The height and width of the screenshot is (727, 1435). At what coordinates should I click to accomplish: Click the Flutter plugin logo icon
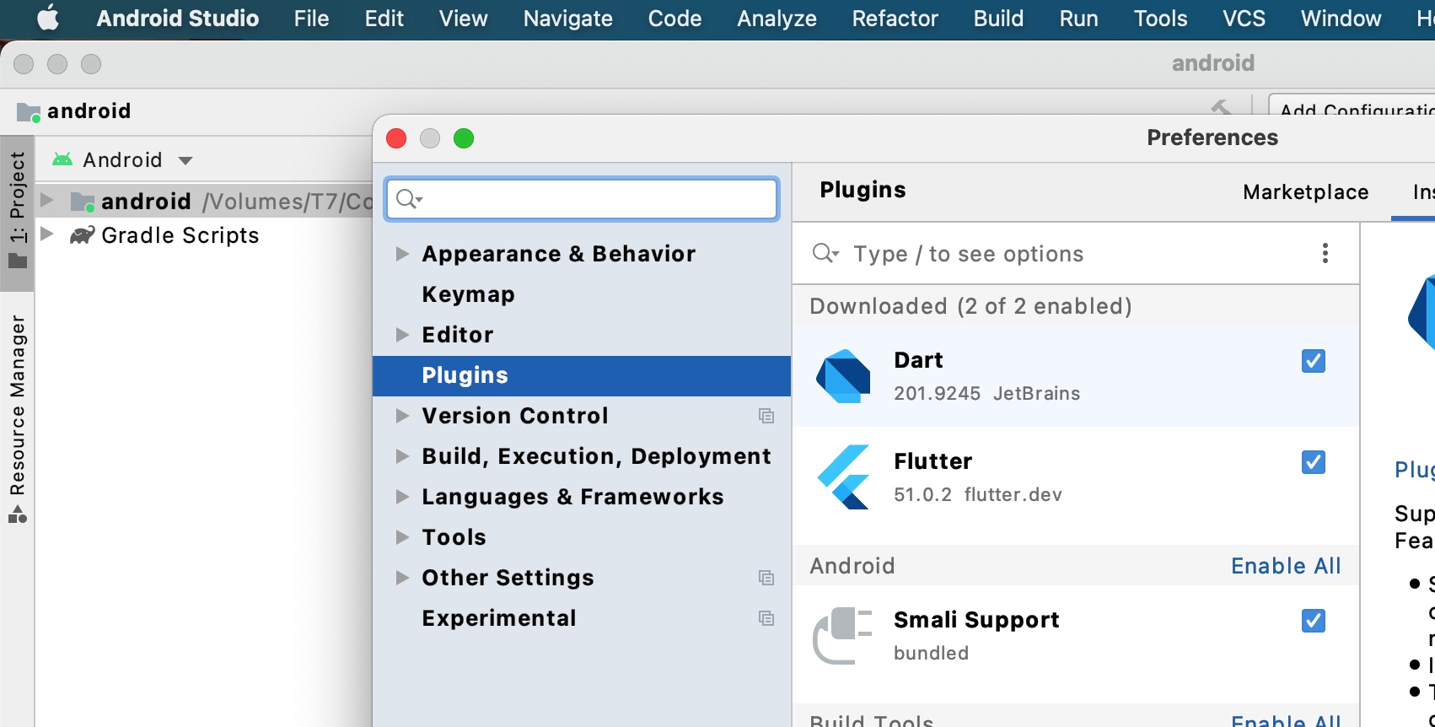[843, 477]
